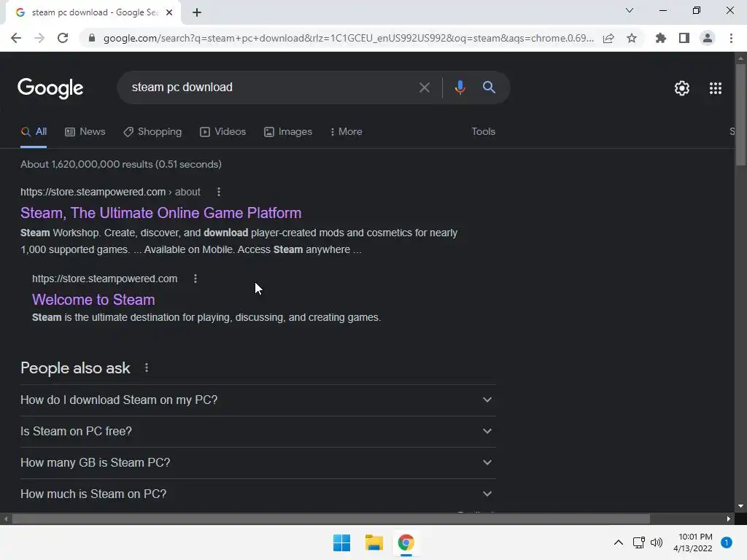747x560 pixels.
Task: Open a new tab with plus button
Action: (x=197, y=13)
